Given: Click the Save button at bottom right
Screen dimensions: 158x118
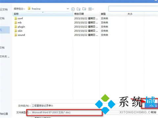Looking at the screenshot, I should pos(151,106).
